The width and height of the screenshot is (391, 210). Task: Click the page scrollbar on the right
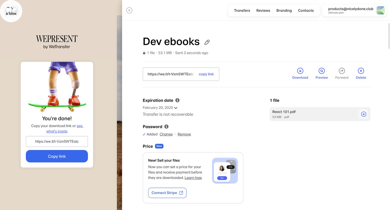coord(389,36)
